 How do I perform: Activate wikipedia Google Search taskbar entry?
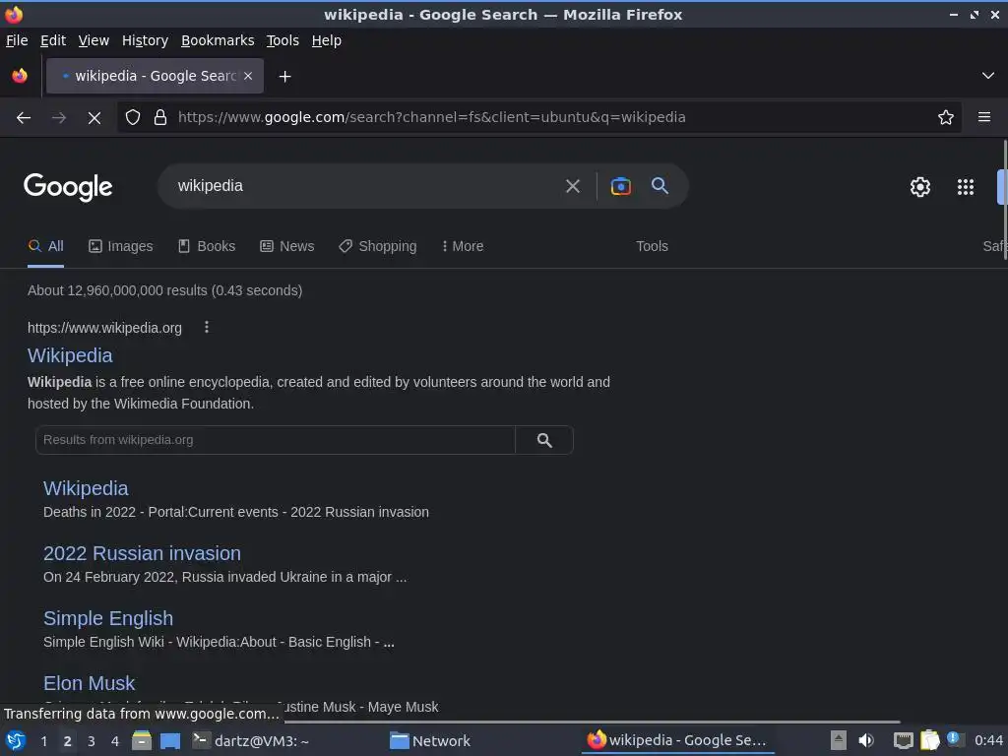tap(677, 741)
